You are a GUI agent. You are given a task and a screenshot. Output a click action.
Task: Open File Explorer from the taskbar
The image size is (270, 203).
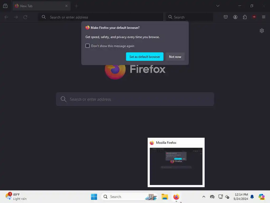(165, 197)
